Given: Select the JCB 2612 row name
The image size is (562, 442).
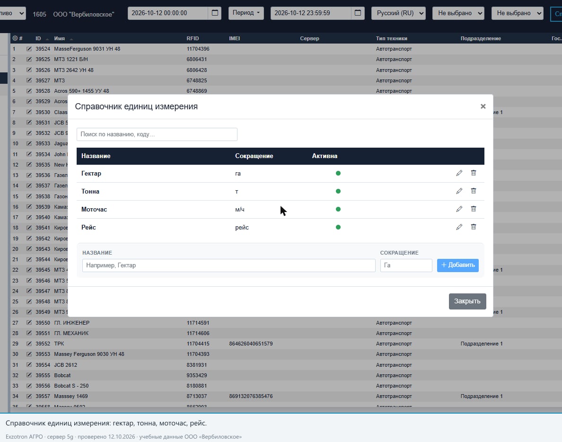Looking at the screenshot, I should click(66, 365).
